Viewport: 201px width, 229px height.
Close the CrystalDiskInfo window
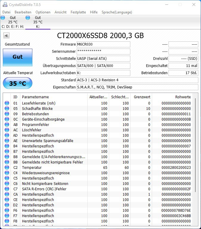194,4
